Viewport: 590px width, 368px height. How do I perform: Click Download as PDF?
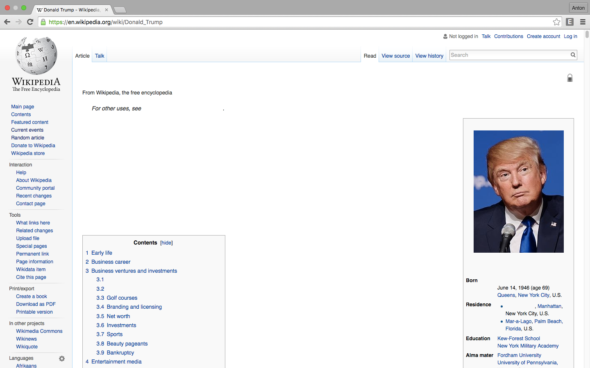[36, 304]
